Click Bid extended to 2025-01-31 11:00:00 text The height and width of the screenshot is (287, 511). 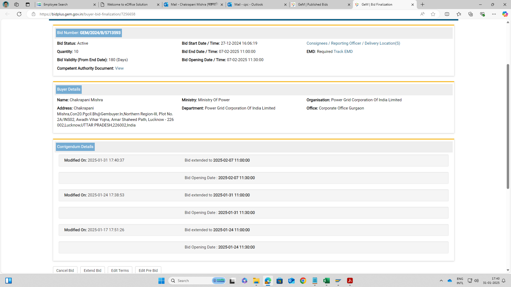217,195
